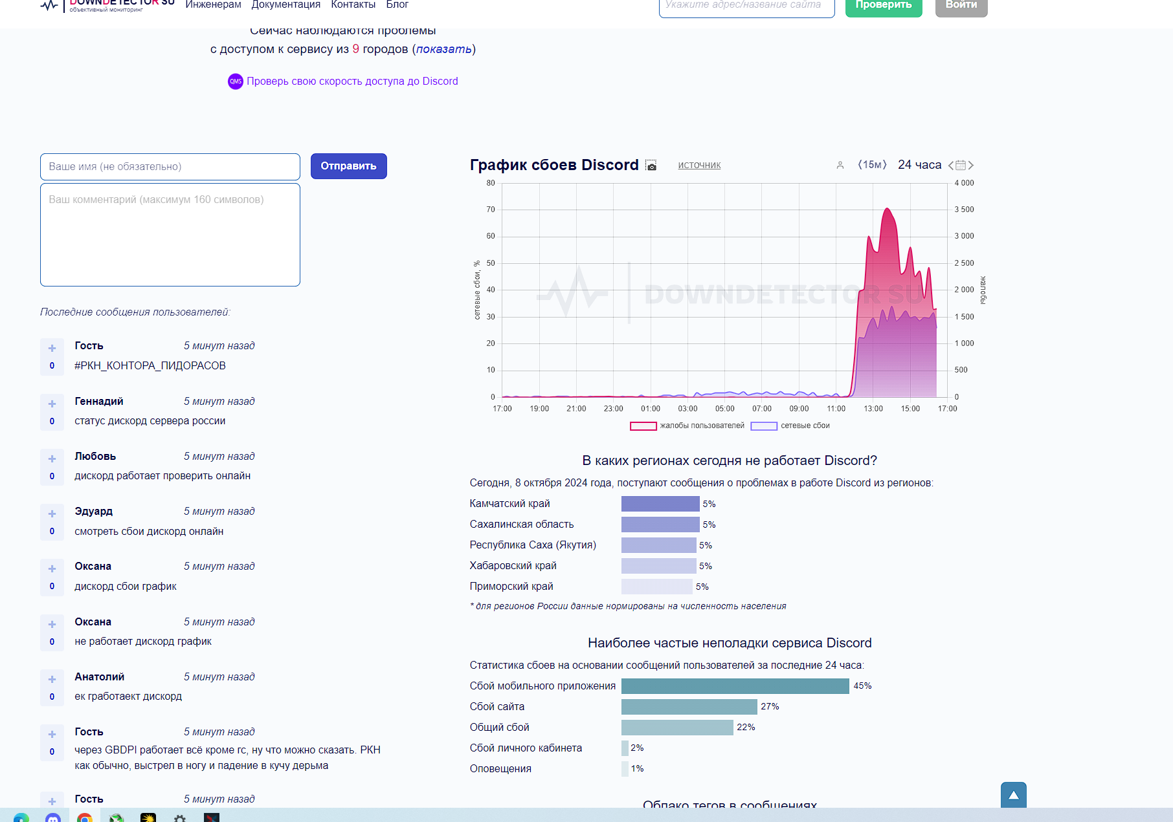Viewport: 1173px width, 822px height.
Task: Click the user icon above the chart
Action: 840,165
